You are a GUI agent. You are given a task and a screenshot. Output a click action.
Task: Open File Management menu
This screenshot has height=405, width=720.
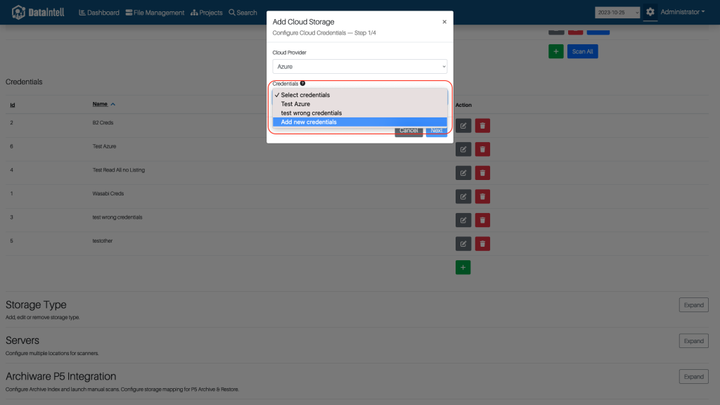coord(155,13)
